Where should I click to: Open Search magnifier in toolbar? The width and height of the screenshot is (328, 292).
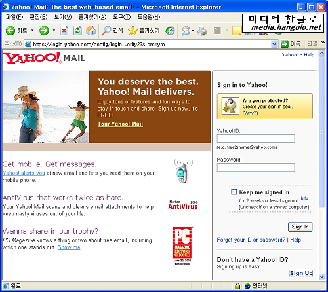click(x=106, y=31)
